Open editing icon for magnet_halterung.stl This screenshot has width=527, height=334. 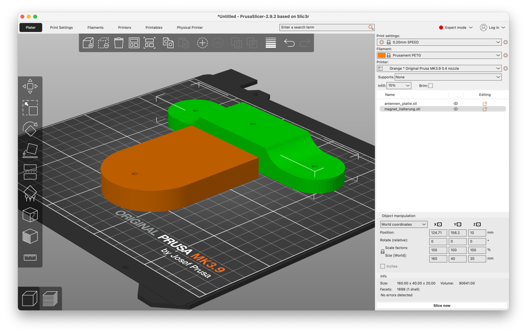tap(485, 109)
